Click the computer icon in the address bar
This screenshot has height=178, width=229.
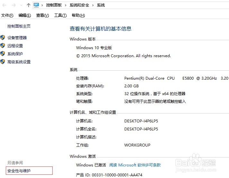click(36, 5)
